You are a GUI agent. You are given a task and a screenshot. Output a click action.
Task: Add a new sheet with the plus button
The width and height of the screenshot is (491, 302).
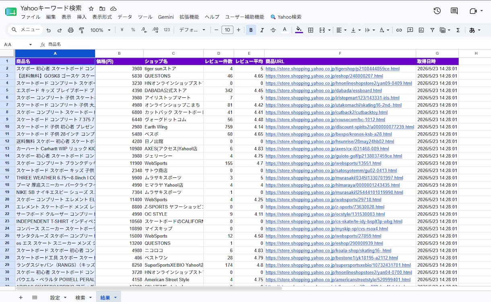[21, 298]
